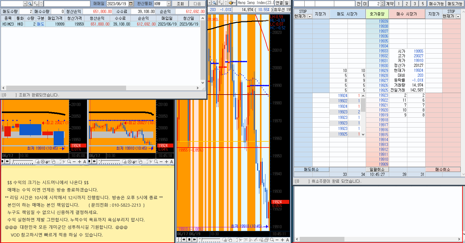
Task: Toggle the 미 button in order panel
Action: 364,4
